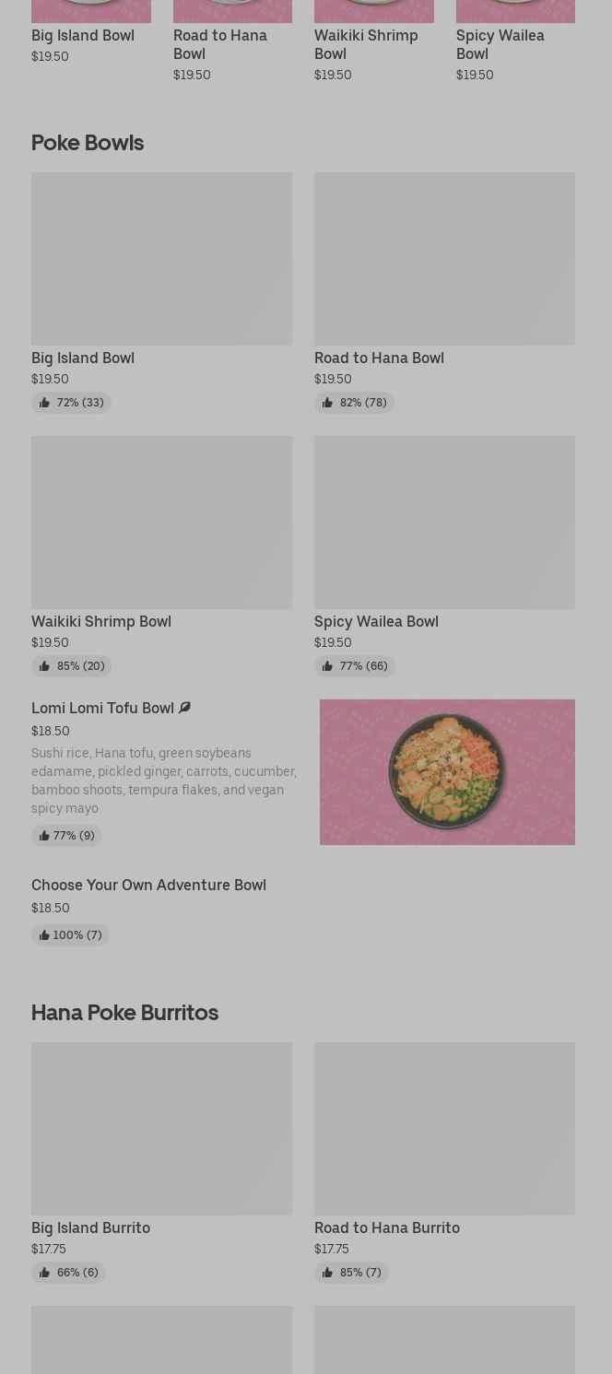The height and width of the screenshot is (1374, 612).
Task: Open the Spicy Wailea Bowl item title
Action: [x=376, y=621]
